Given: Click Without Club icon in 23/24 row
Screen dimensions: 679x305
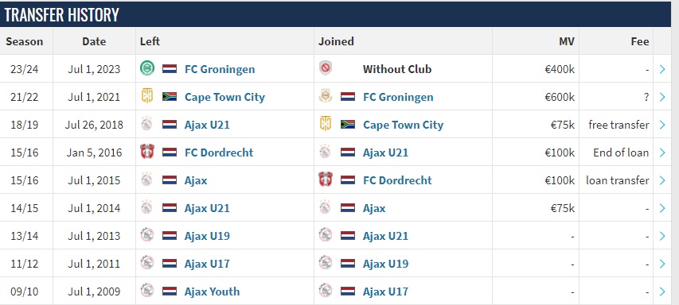Looking at the screenshot, I should tap(326, 68).
